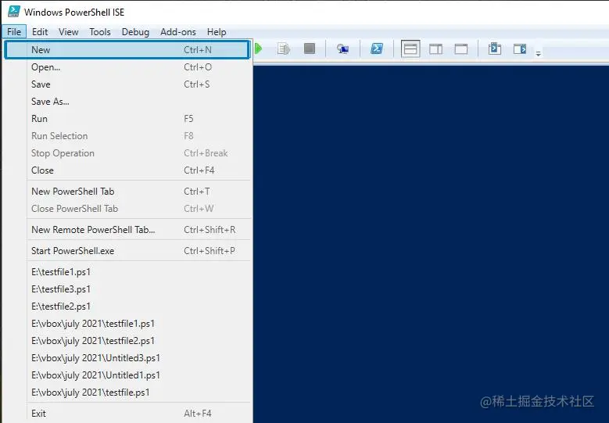The width and height of the screenshot is (609, 423).
Task: Click the Start PowerShell.exe toolbar icon
Action: [377, 48]
